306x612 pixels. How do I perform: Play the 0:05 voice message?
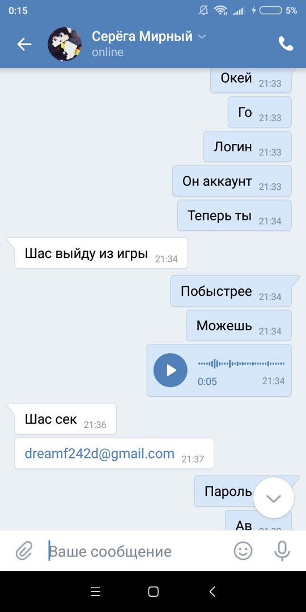tap(170, 370)
